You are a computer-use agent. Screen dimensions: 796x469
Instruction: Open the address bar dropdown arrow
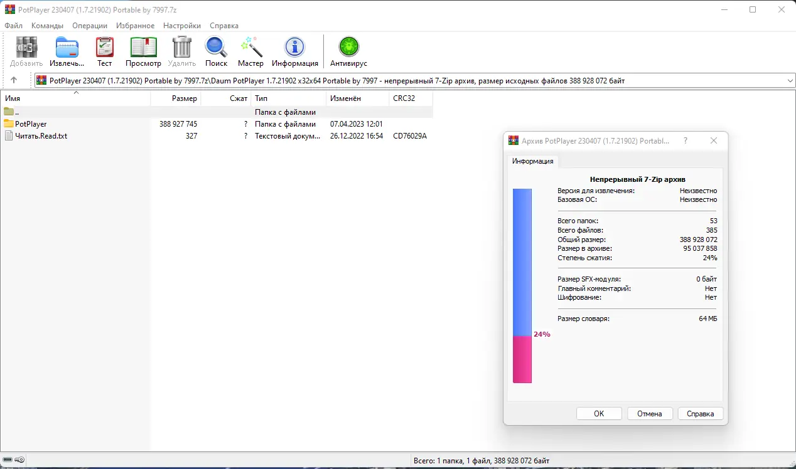[789, 80]
